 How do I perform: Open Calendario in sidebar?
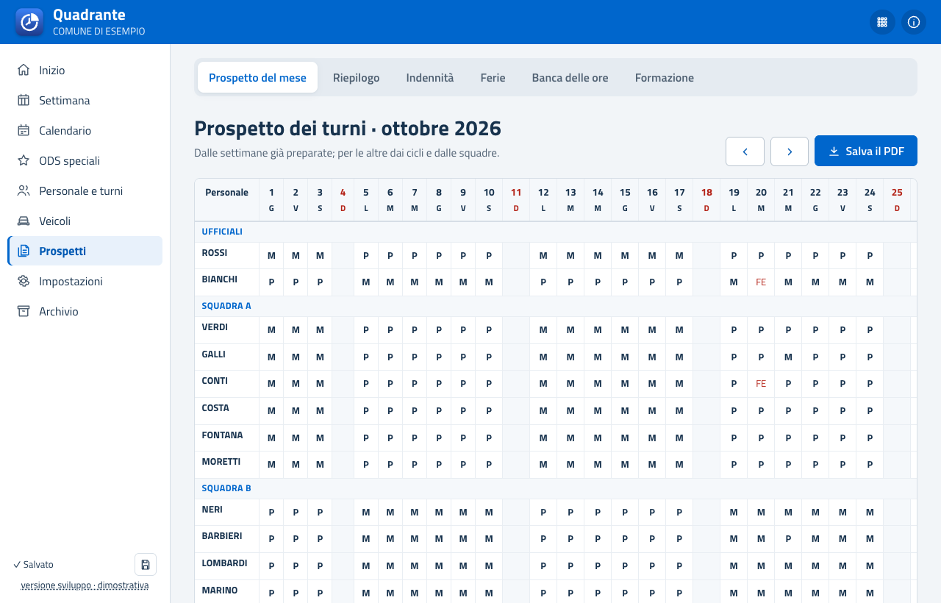(85, 130)
